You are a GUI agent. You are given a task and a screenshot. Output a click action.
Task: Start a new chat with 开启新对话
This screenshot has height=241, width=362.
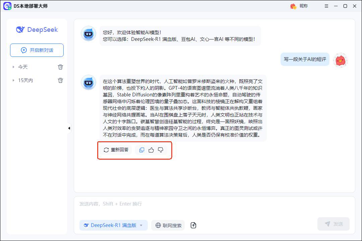point(37,50)
